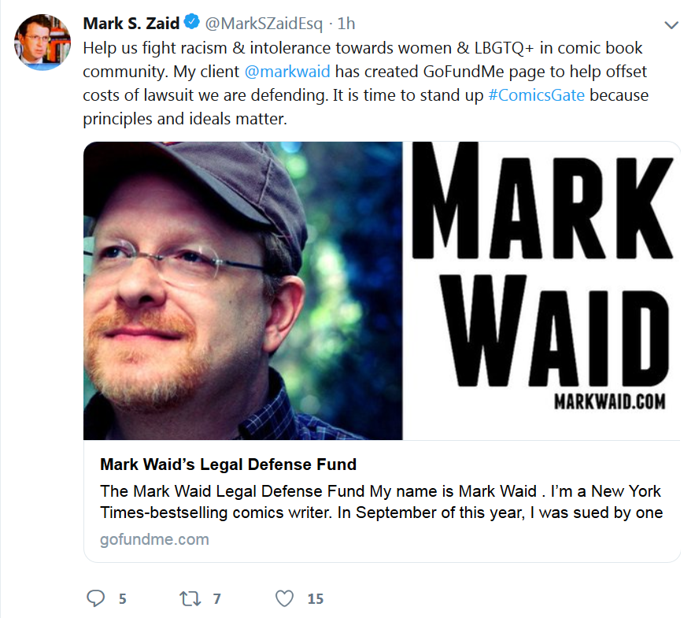Open the 1h tweet timestamp
Image resolution: width=695 pixels, height=618 pixels.
point(346,24)
